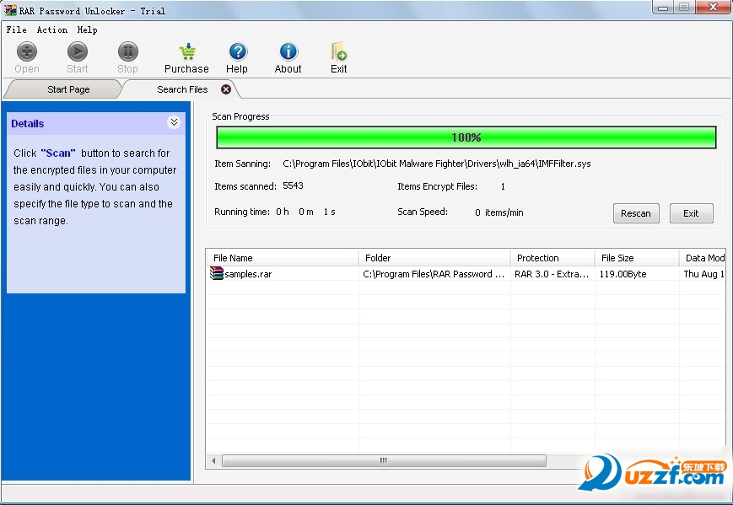
Task: Click the 'Thu Aug 1' date cell
Action: click(702, 274)
